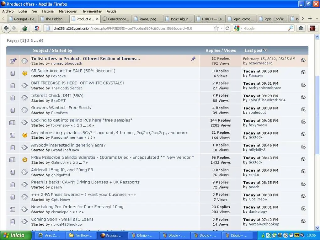Go to last post of Adderall topic
This screenshot has width=320, height=240.
(x=303, y=172)
